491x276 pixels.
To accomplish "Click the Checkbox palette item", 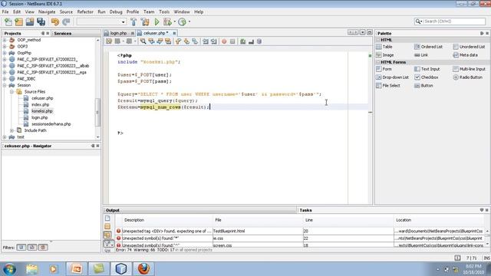I will coord(427,77).
